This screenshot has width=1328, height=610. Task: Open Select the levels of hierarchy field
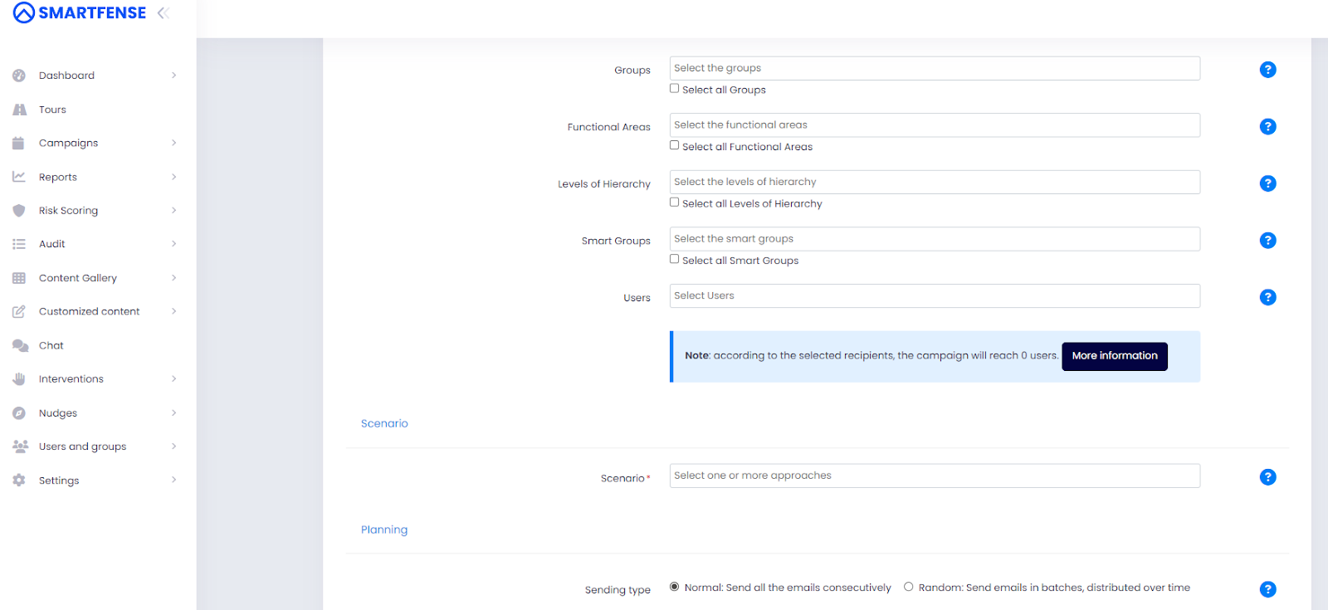[935, 182]
